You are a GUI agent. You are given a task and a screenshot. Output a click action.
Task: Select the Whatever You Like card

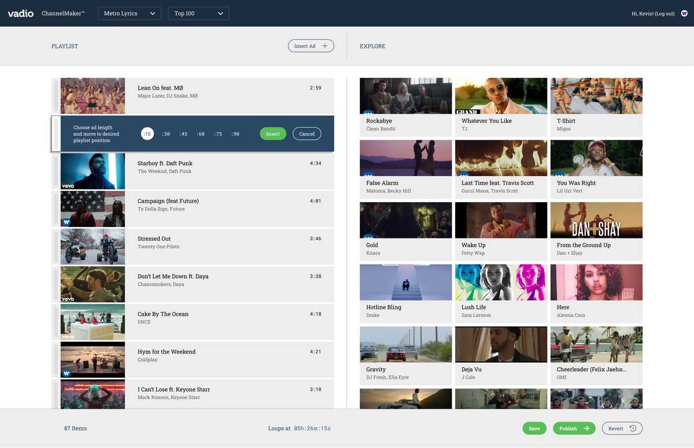pos(501,107)
